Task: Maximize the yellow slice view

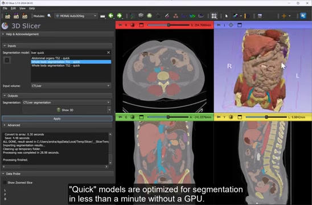Action: [x=240, y=117]
